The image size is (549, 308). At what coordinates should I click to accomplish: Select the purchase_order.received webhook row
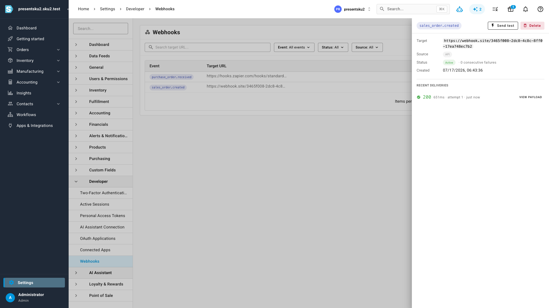[278, 77]
